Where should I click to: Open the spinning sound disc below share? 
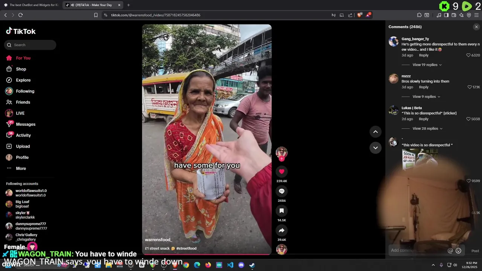(x=281, y=249)
